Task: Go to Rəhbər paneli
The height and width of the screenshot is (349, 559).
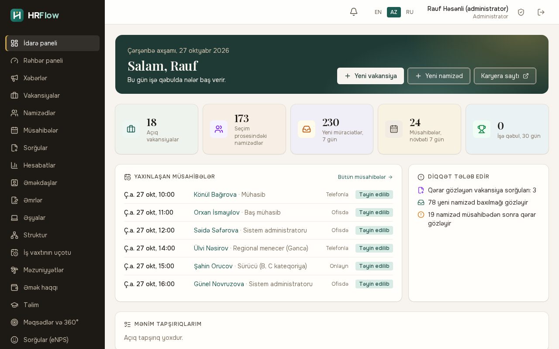Action: pyautogui.click(x=52, y=61)
